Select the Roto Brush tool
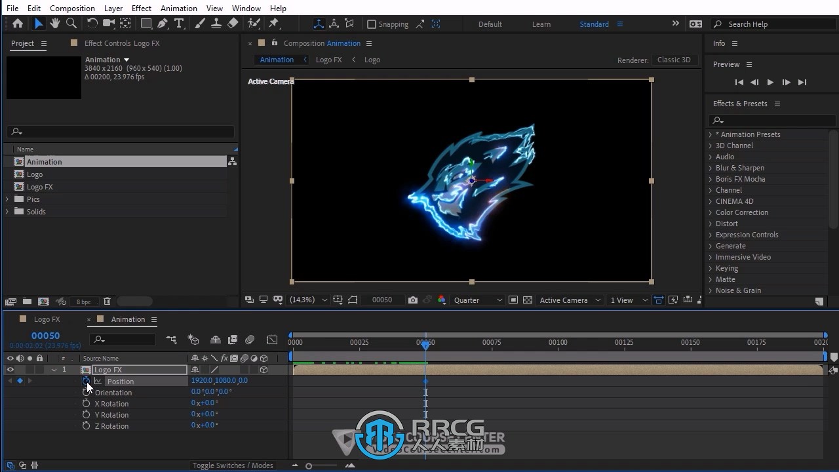839x472 pixels. tap(254, 24)
